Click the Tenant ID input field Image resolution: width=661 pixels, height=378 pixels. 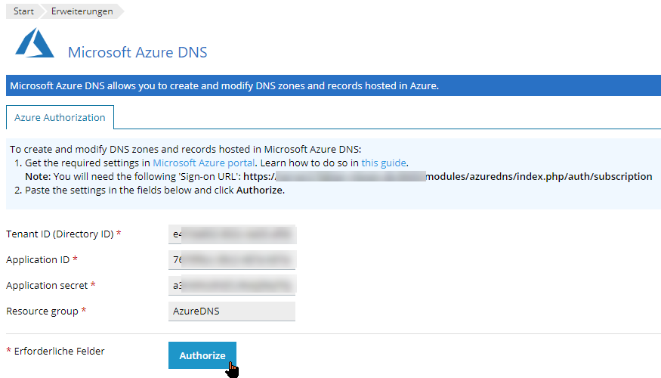click(x=232, y=234)
